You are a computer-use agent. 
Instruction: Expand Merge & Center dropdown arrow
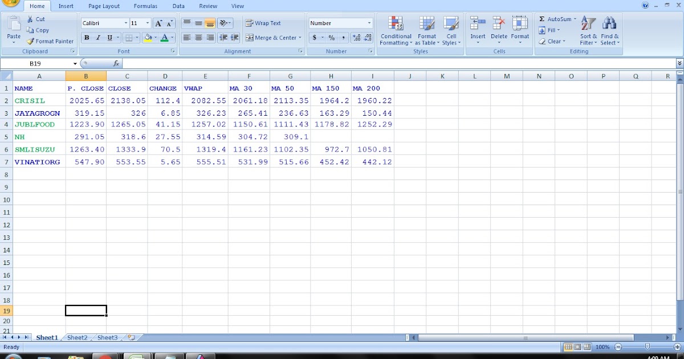point(300,38)
